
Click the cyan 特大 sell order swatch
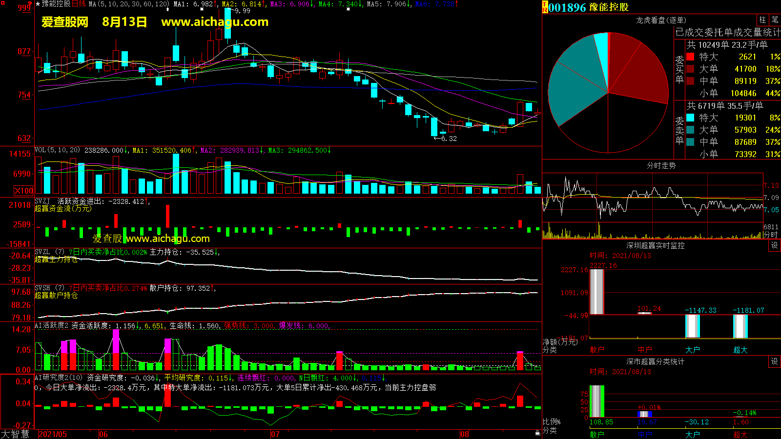pos(690,118)
